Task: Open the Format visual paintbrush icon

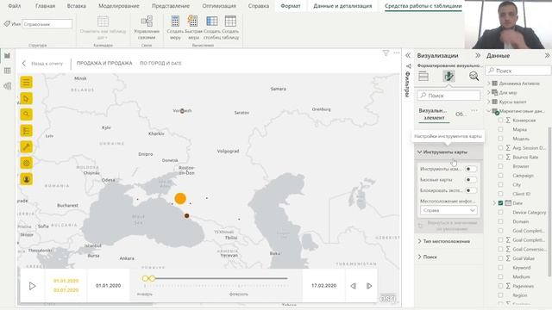Action: click(448, 76)
